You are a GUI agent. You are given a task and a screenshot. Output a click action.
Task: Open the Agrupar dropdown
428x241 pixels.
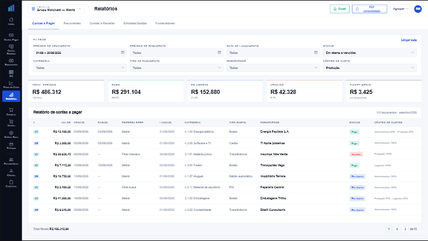[401, 9]
